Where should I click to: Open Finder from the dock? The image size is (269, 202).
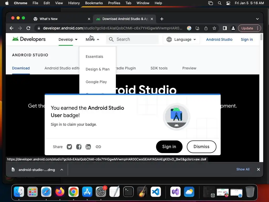coord(19,192)
